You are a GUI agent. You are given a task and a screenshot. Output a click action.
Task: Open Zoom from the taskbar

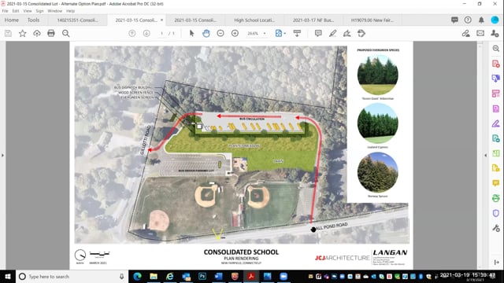[283, 276]
